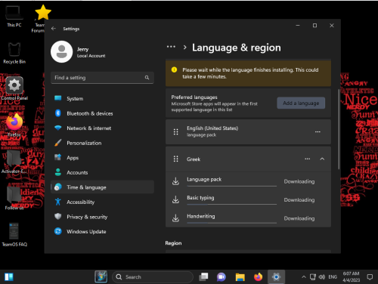Open Apps settings category
The width and height of the screenshot is (378, 284).
pyautogui.click(x=102, y=158)
